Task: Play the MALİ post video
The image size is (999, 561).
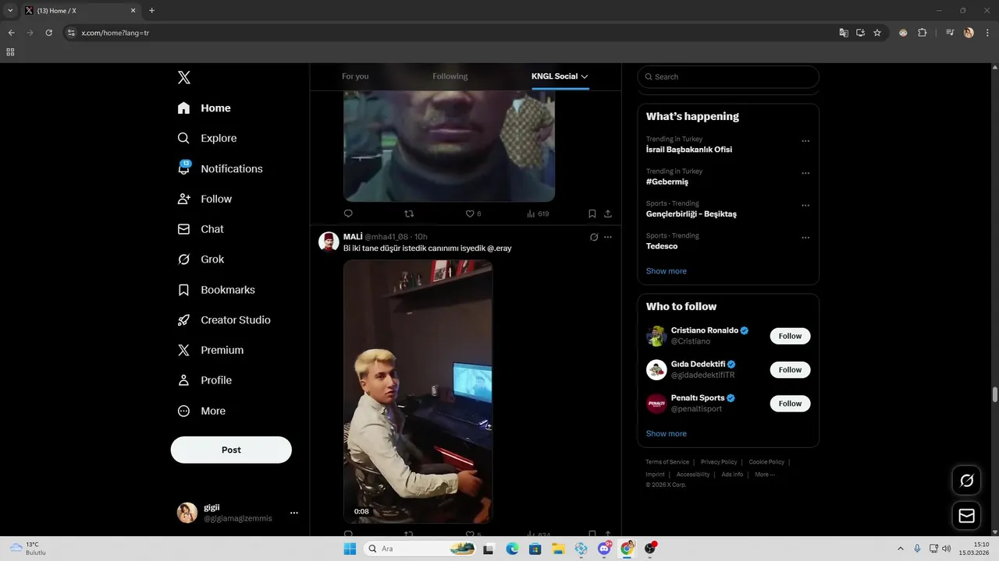Action: (x=418, y=391)
